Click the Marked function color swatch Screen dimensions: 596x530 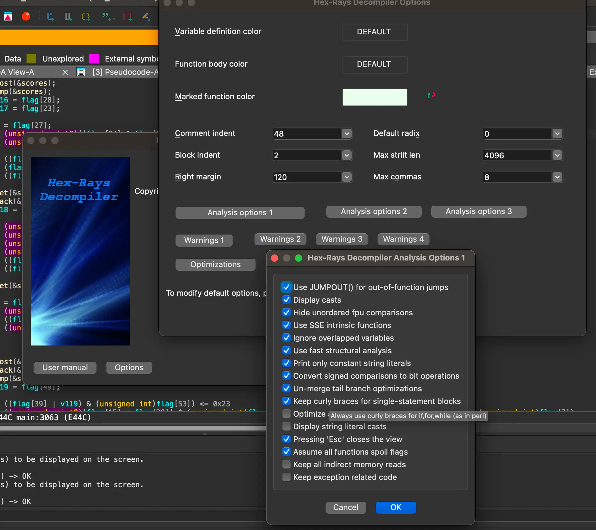coord(375,97)
